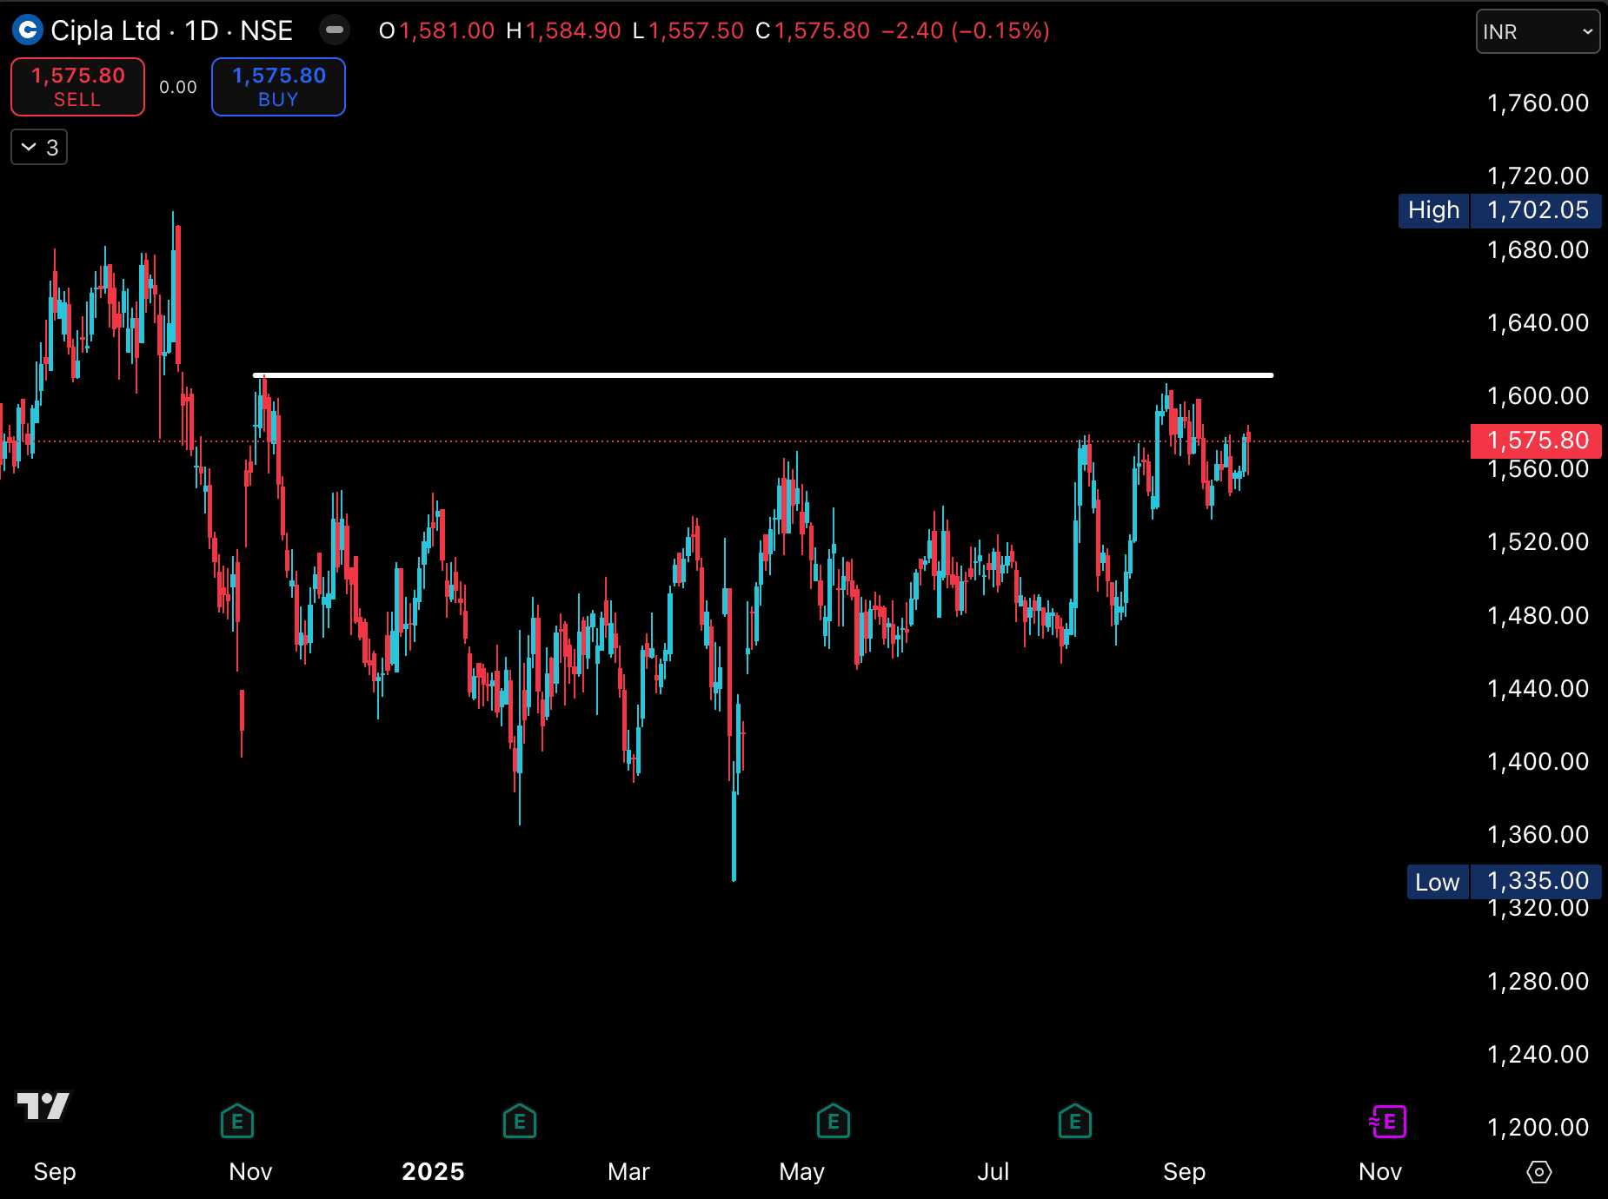This screenshot has height=1199, width=1608.
Task: Click the 1,575.80 BUY button
Action: (278, 87)
